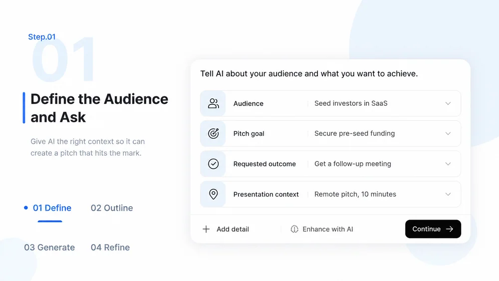Screen dimensions: 499x281
Task: Open the 'Seed investors in SaaS' selection
Action: [351, 103]
